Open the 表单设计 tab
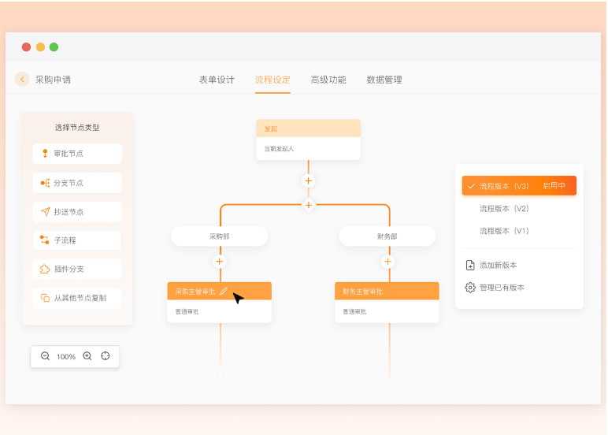This screenshot has height=435, width=608. point(217,80)
